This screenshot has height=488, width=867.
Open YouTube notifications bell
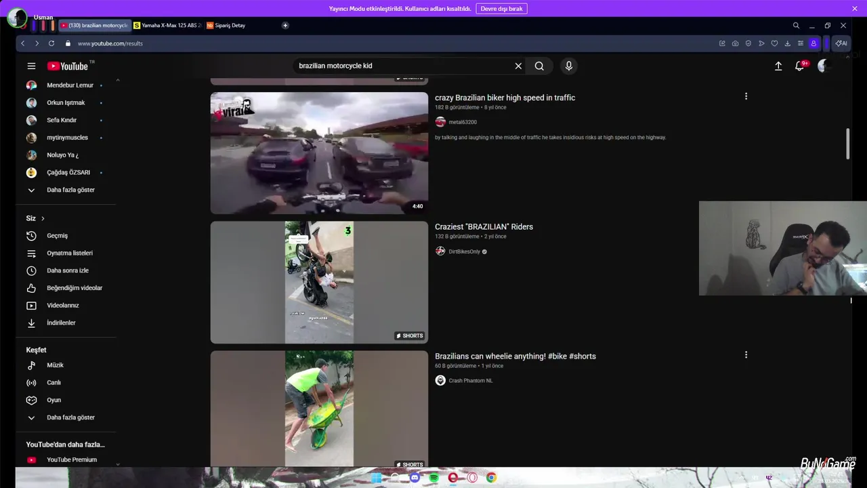[x=800, y=66]
